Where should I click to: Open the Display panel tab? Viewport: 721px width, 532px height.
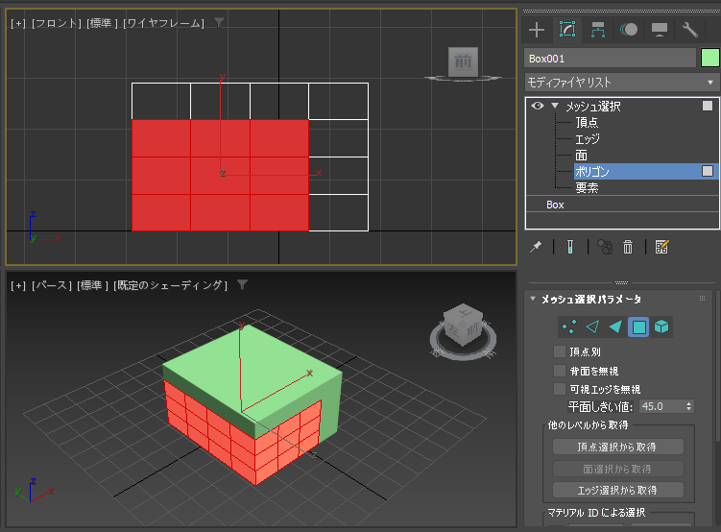660,30
